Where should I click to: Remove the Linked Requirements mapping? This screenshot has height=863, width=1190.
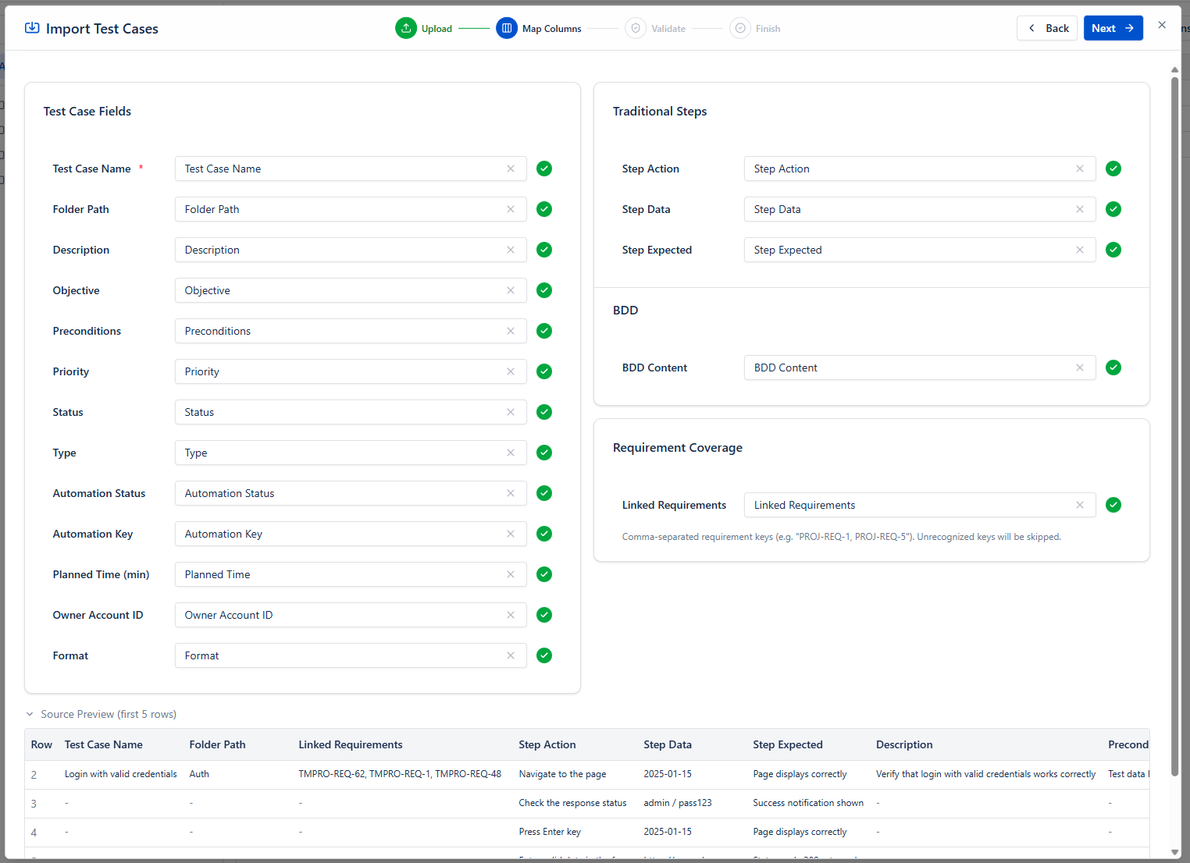point(1080,505)
